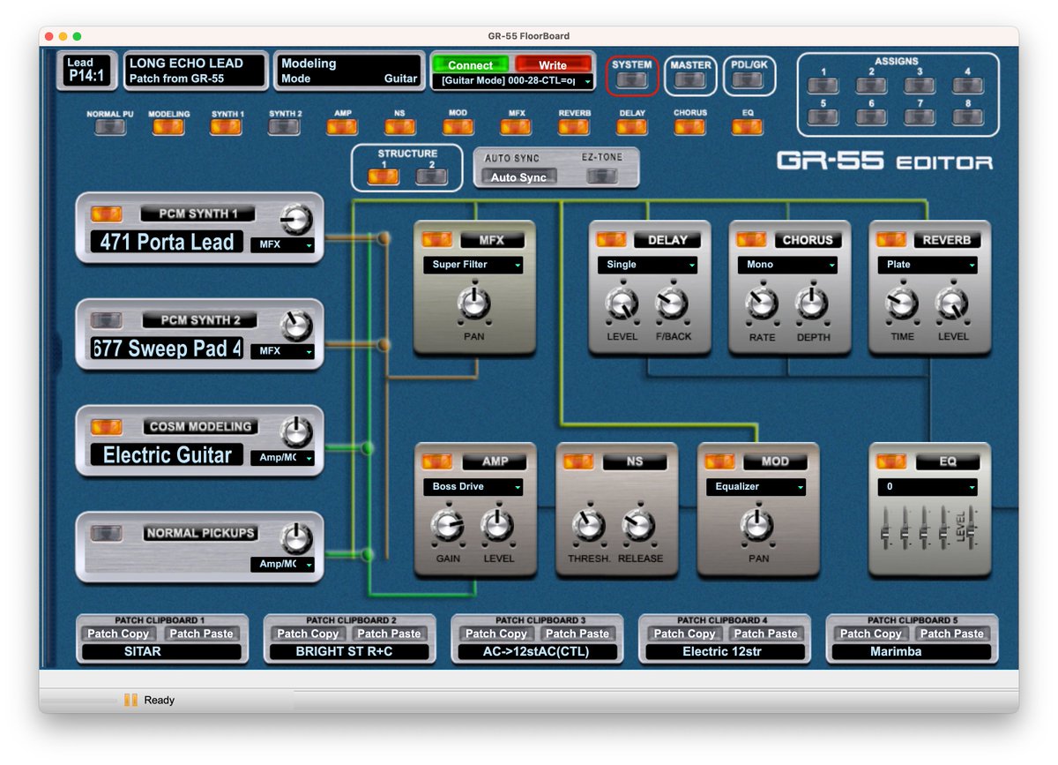Open Assign 2 button

pos(871,86)
